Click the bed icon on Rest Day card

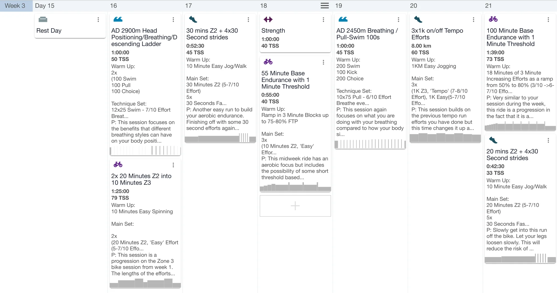coord(43,19)
